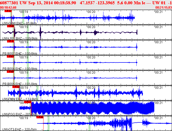Click the 00:21 time label on B005 trace
This screenshot has height=131, width=172.
pos(159,72)
